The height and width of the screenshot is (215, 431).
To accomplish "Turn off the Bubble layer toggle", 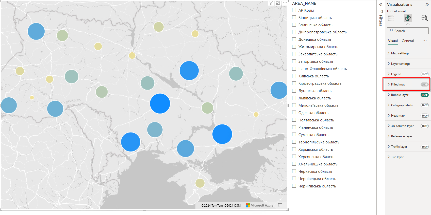I will coord(425,95).
